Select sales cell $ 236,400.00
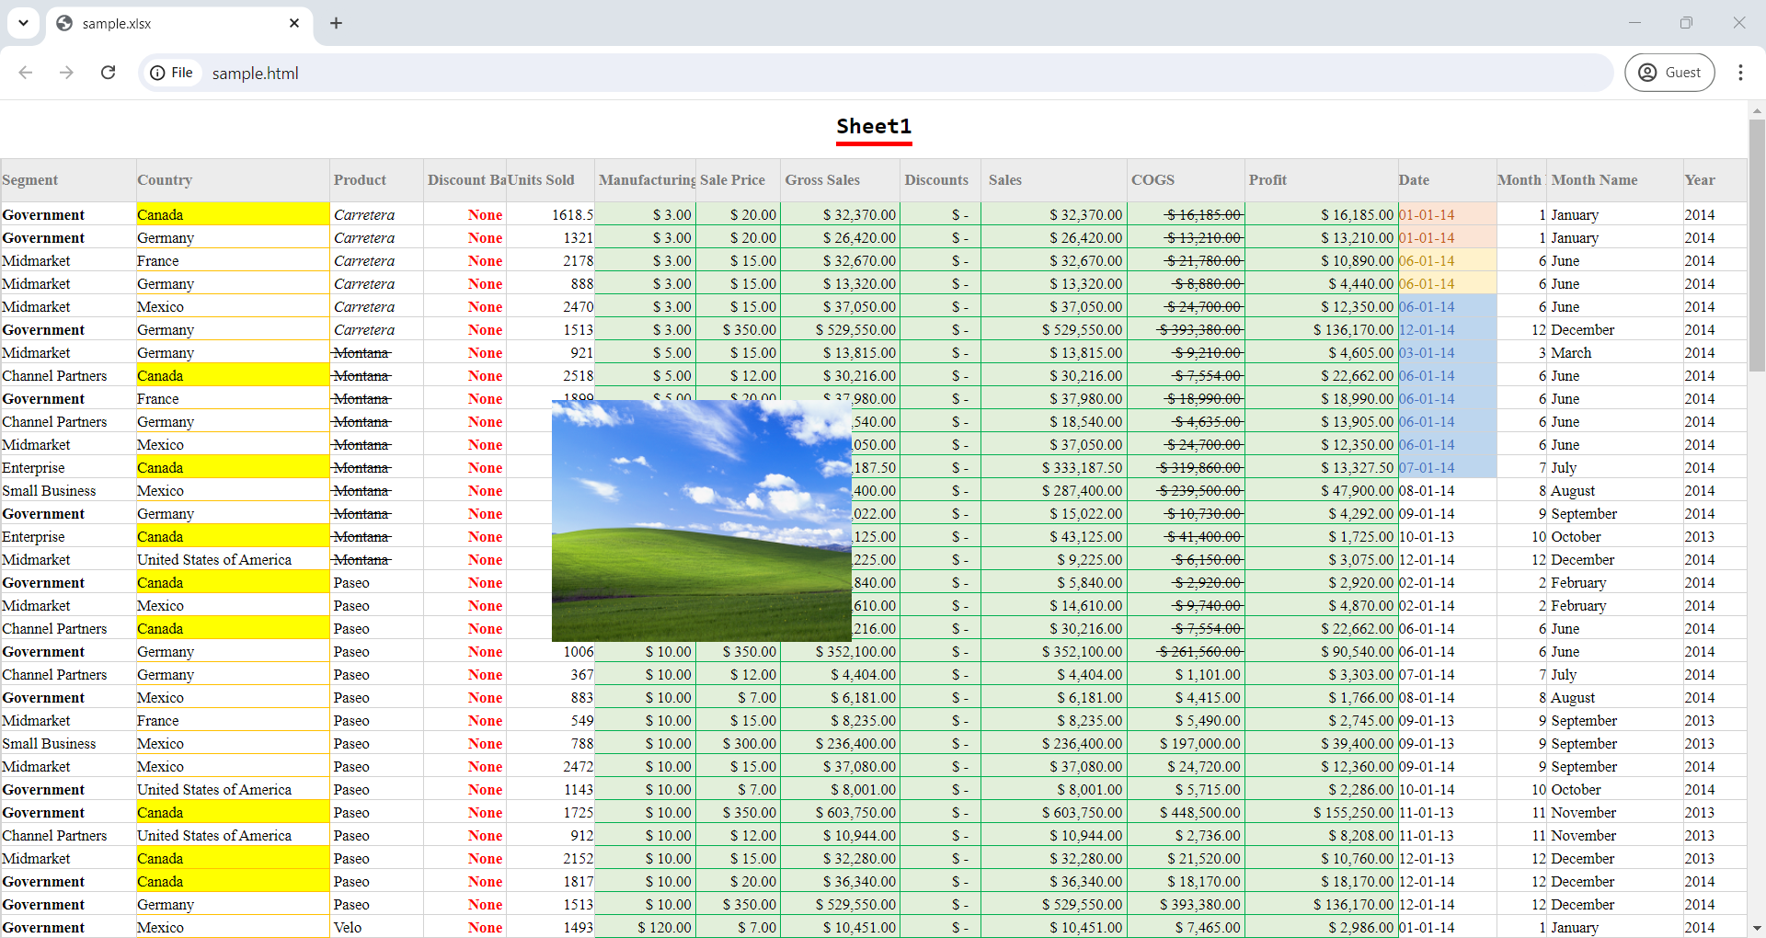 pyautogui.click(x=1055, y=743)
